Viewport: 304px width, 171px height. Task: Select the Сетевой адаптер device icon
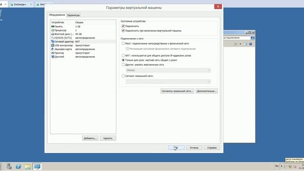click(53, 41)
